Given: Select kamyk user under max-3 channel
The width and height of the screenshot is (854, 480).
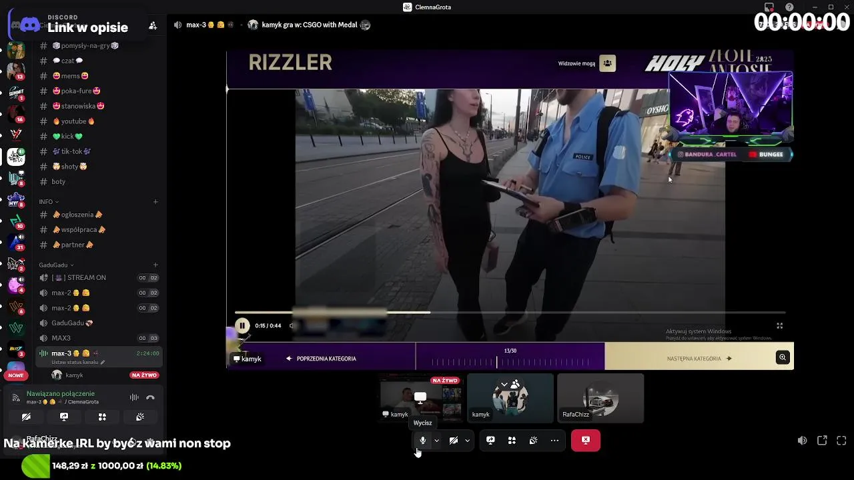Looking at the screenshot, I should tap(74, 375).
